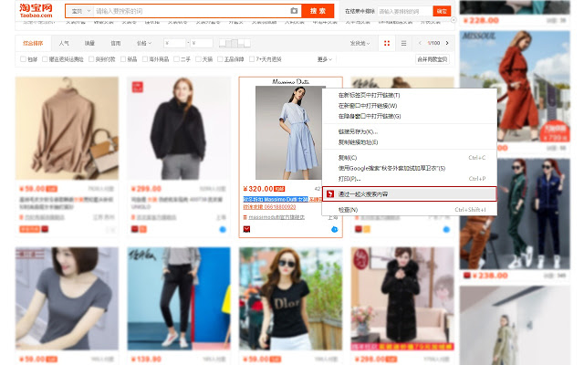This screenshot has height=365, width=584.
Task: Focus the minimum price input
Action: point(174,43)
